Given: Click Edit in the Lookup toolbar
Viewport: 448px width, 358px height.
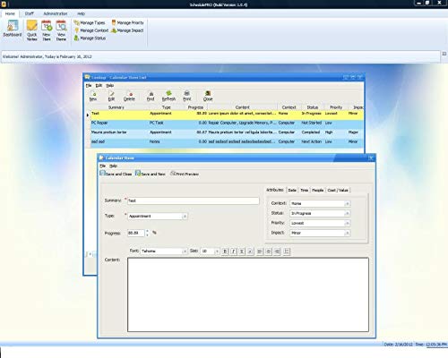Looking at the screenshot, I should tap(111, 96).
